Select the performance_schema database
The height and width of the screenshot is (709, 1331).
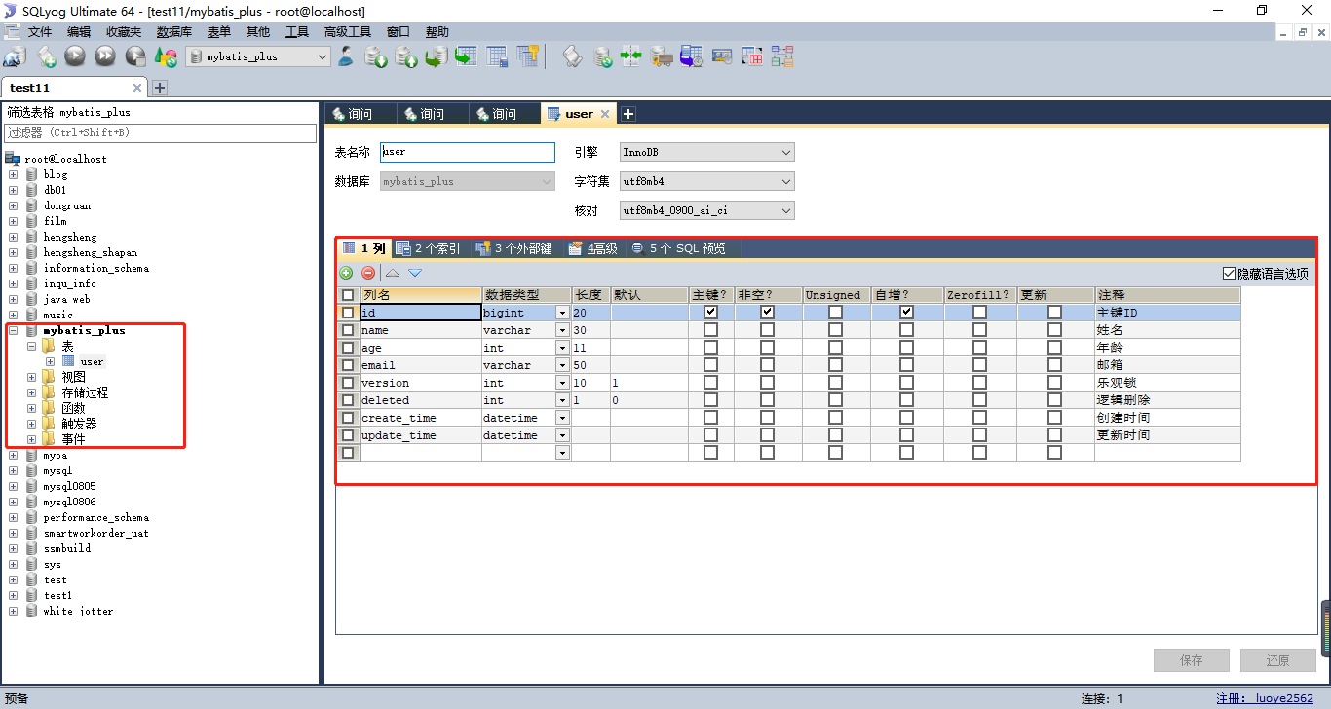pyautogui.click(x=95, y=517)
